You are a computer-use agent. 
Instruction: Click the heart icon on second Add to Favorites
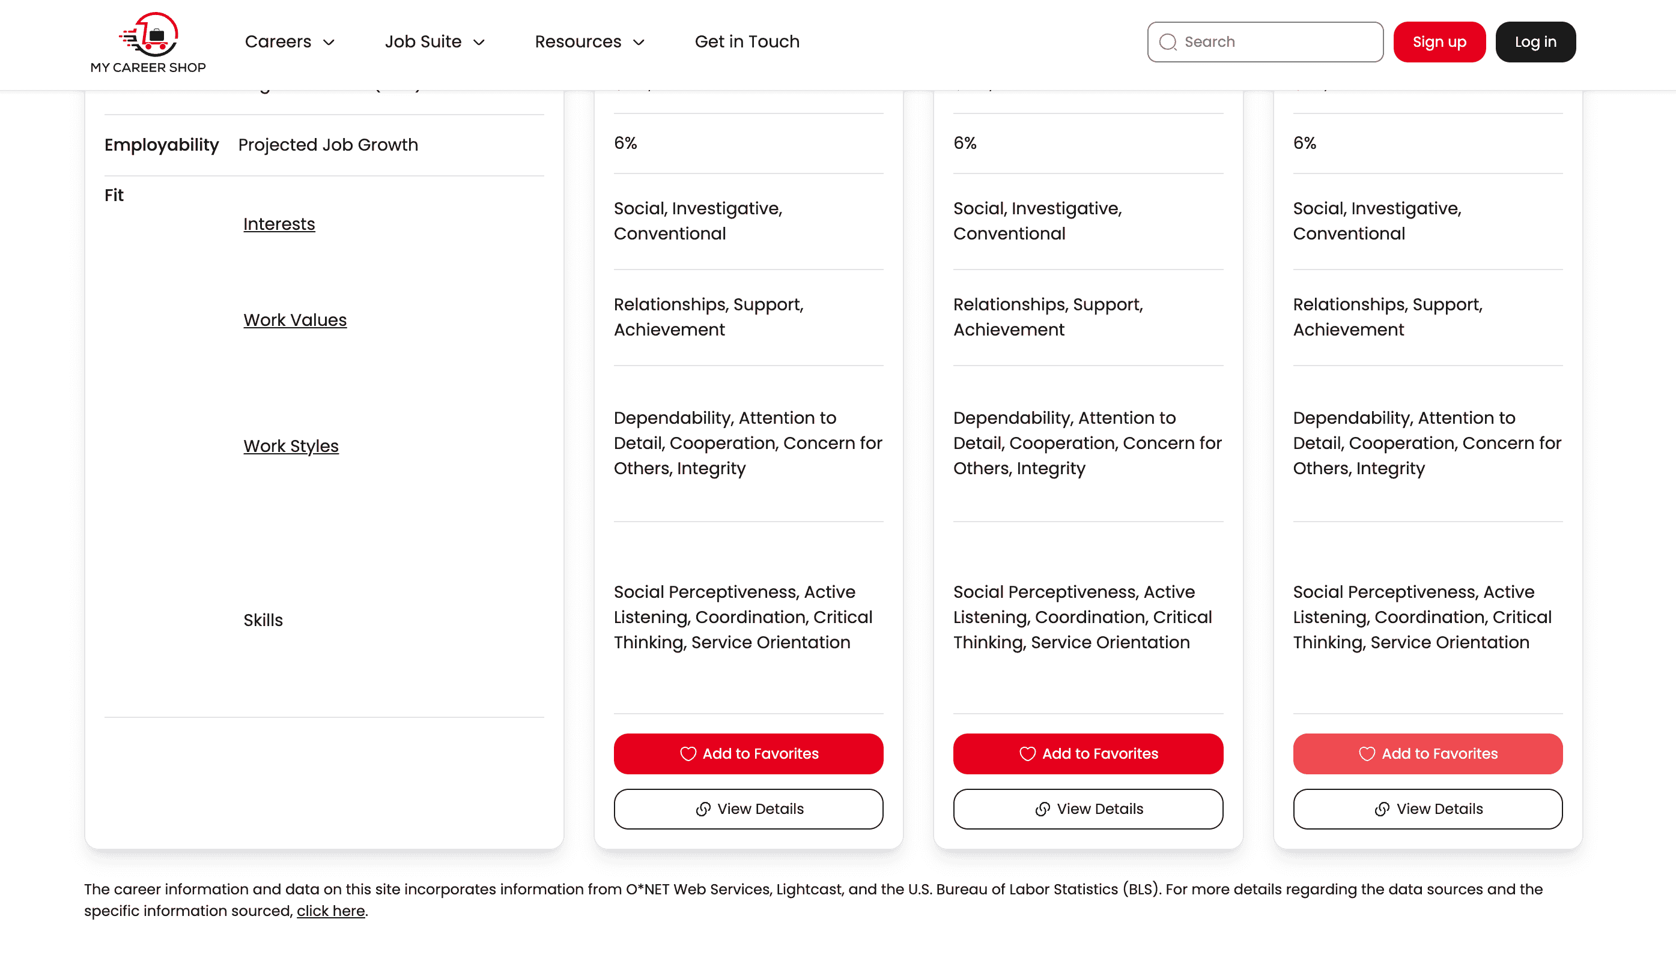click(1028, 754)
